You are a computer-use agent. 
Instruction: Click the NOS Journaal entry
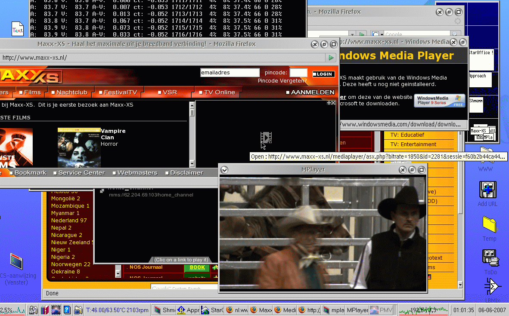(x=146, y=267)
